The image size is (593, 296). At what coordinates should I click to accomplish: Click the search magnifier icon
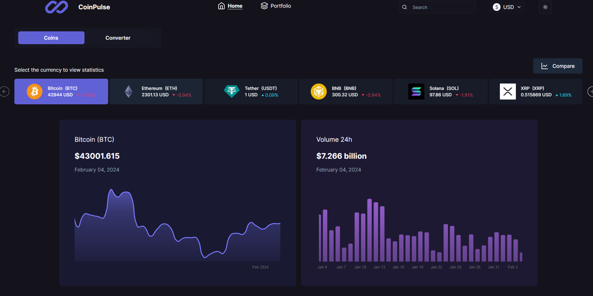405,7
